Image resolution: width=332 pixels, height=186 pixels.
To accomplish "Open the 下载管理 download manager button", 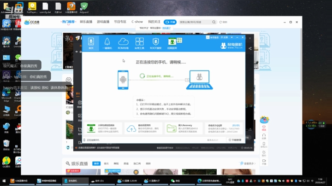I will [x=235, y=140].
